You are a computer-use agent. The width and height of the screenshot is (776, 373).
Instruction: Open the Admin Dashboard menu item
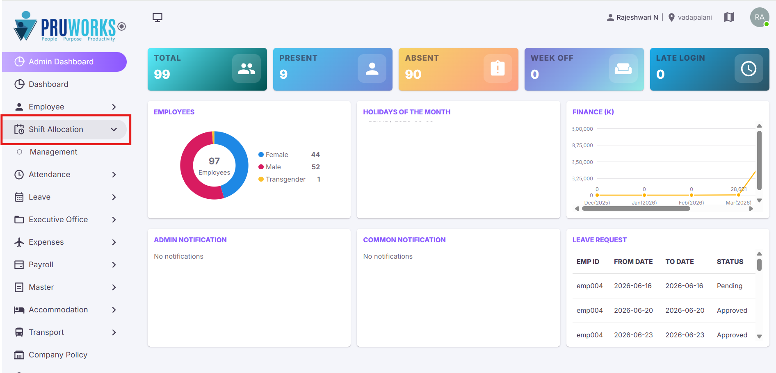pyautogui.click(x=64, y=61)
